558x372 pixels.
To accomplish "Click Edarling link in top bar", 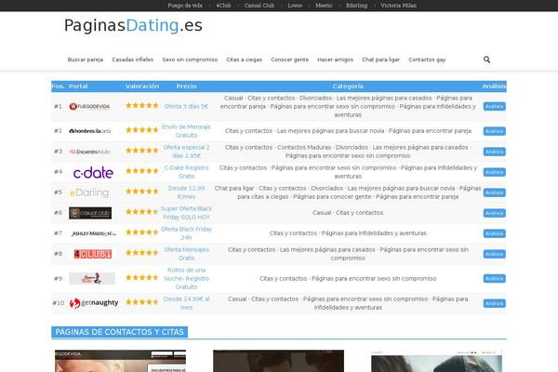I will click(356, 6).
